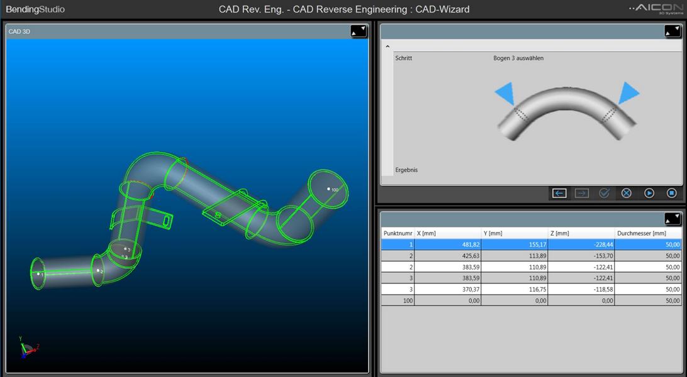This screenshot has height=377, width=687.
Task: Click the 'Schritt' label
Action: (403, 58)
